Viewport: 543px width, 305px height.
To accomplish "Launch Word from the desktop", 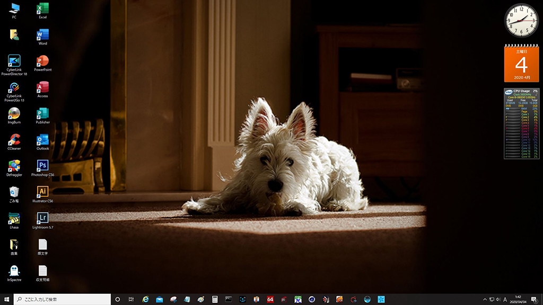I will [42, 37].
